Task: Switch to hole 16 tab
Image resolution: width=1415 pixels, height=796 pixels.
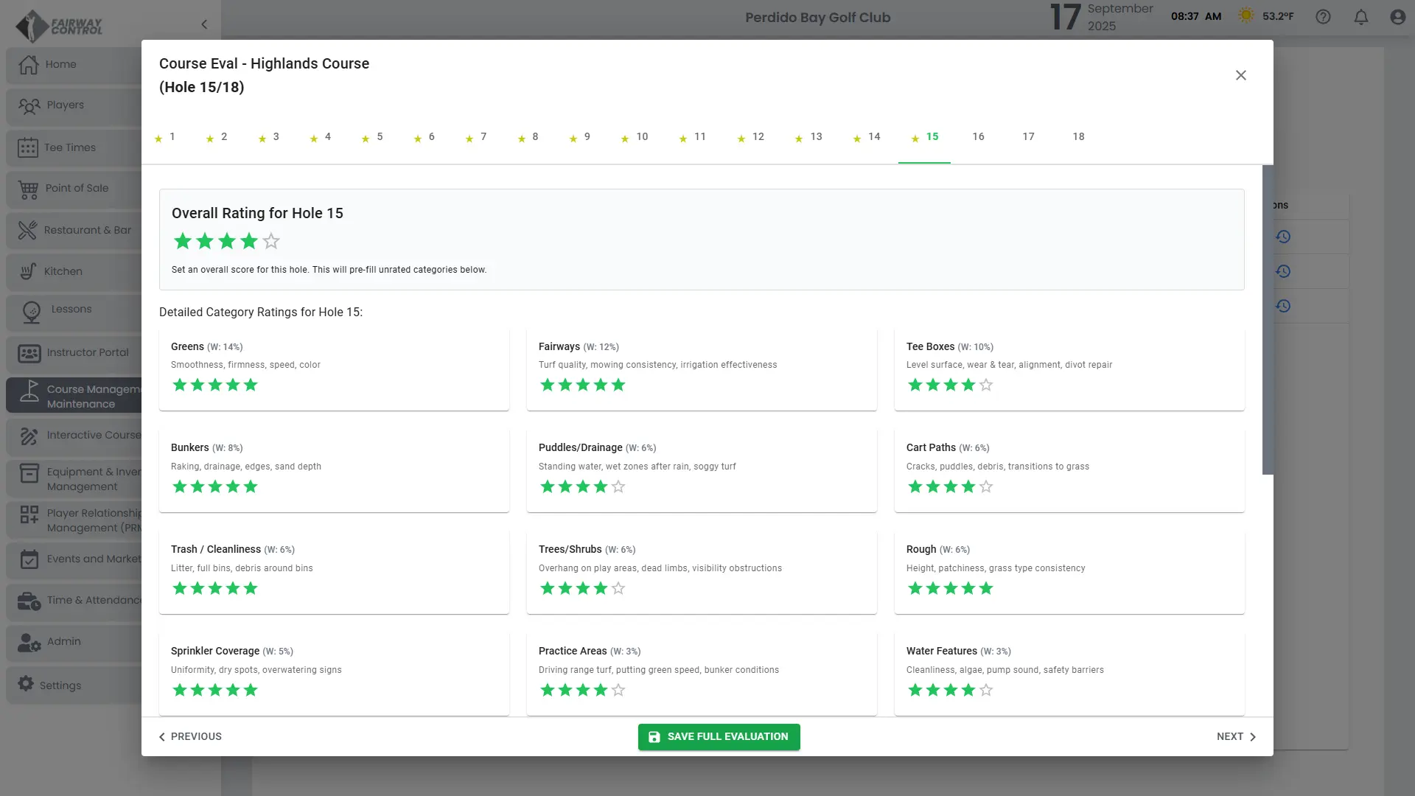Action: [x=978, y=137]
